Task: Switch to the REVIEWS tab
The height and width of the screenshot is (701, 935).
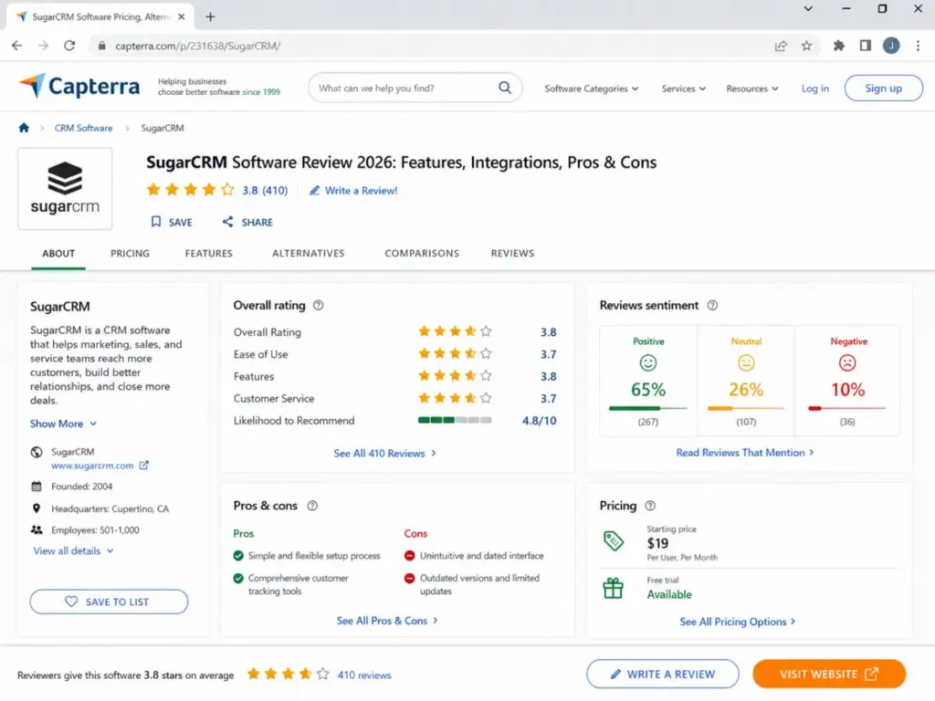Action: click(512, 254)
